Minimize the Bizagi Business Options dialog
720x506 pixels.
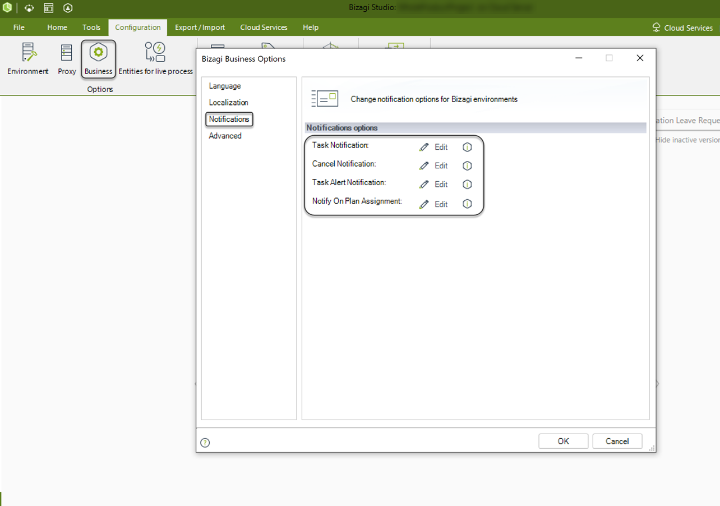pyautogui.click(x=578, y=58)
